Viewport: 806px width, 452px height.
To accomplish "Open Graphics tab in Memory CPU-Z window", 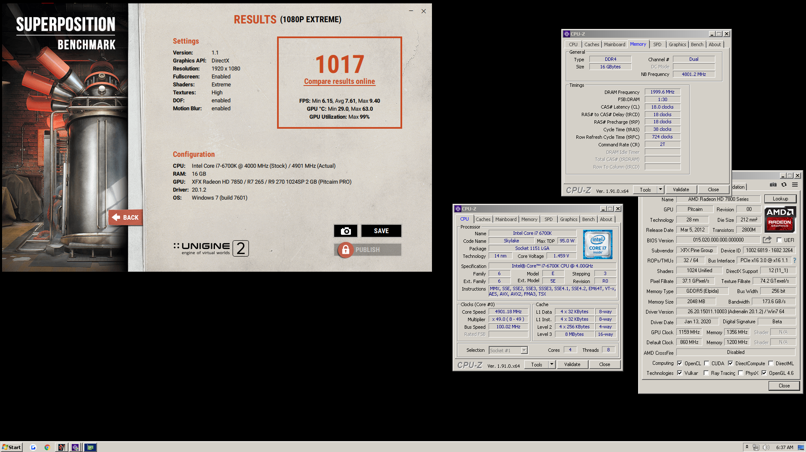I will tap(677, 44).
